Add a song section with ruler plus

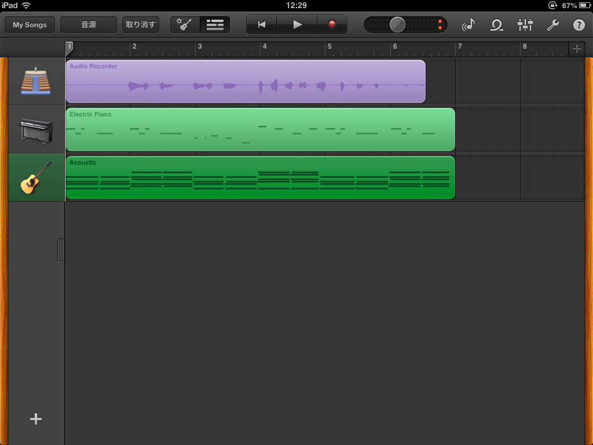click(577, 49)
